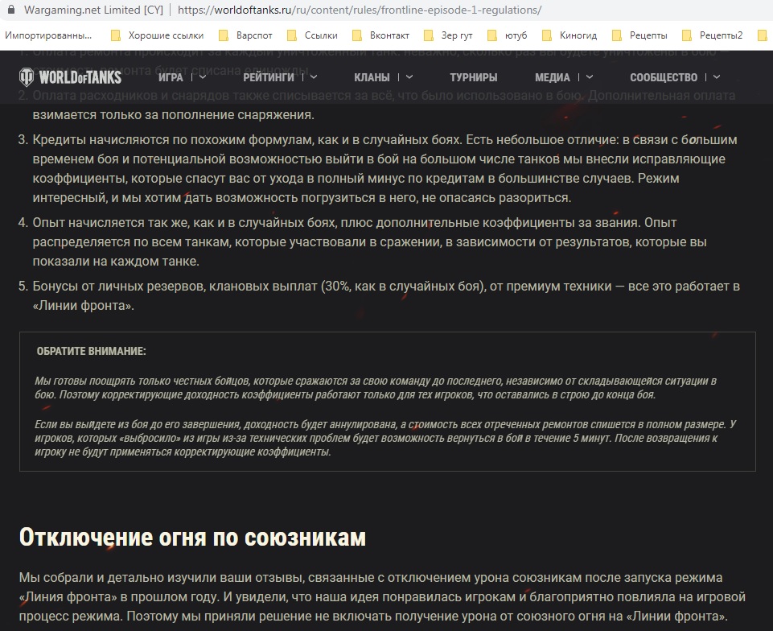Open the Зер гут bookmark folder
Screen dimensions: 773x631
pos(448,35)
